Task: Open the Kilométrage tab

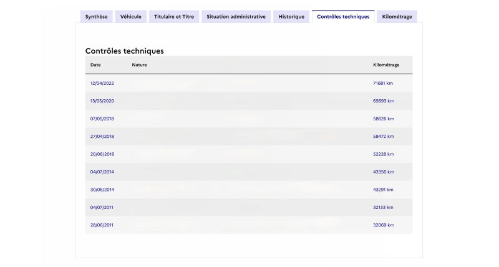Action: coord(397,17)
